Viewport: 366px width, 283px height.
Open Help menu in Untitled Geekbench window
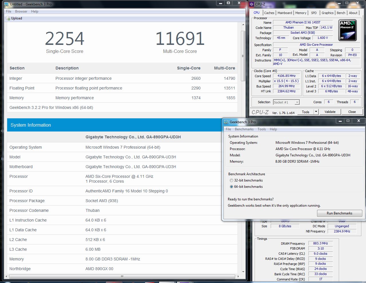(x=35, y=11)
